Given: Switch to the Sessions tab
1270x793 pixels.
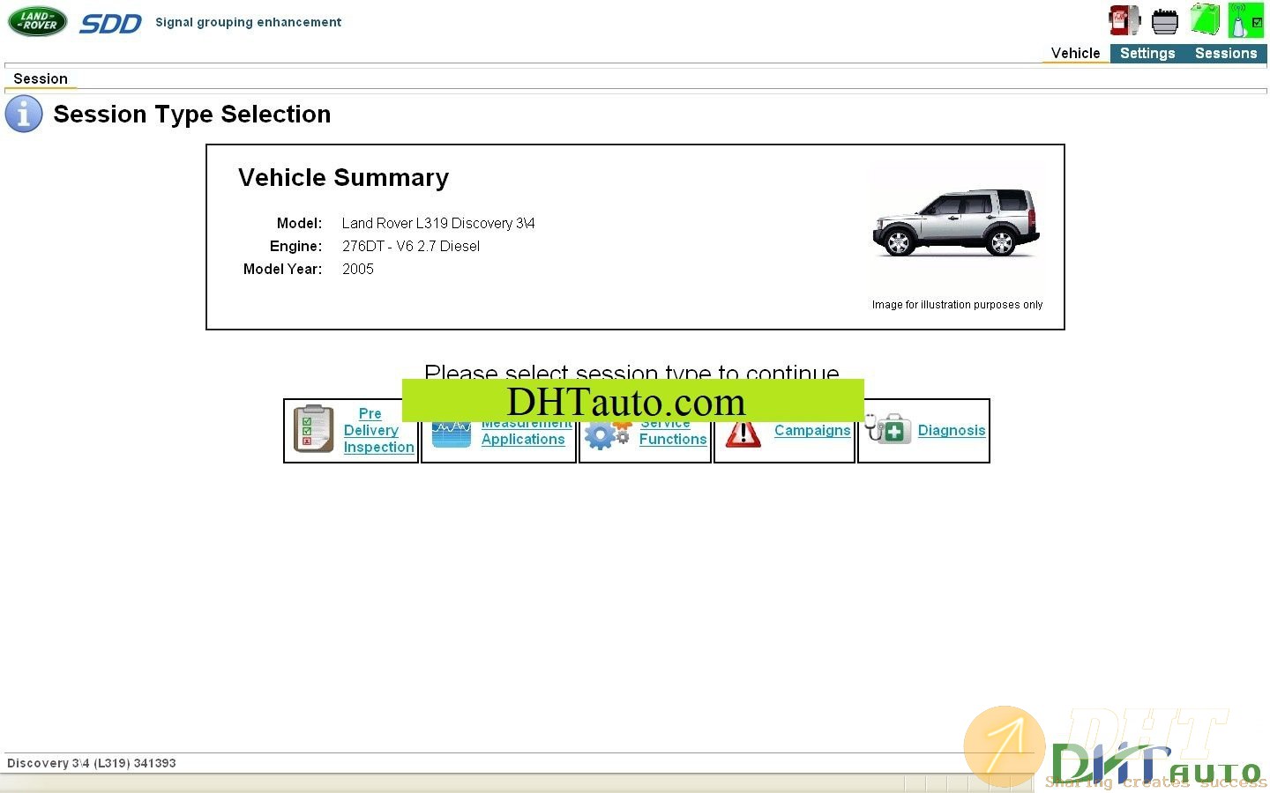Looking at the screenshot, I should click(x=1226, y=54).
